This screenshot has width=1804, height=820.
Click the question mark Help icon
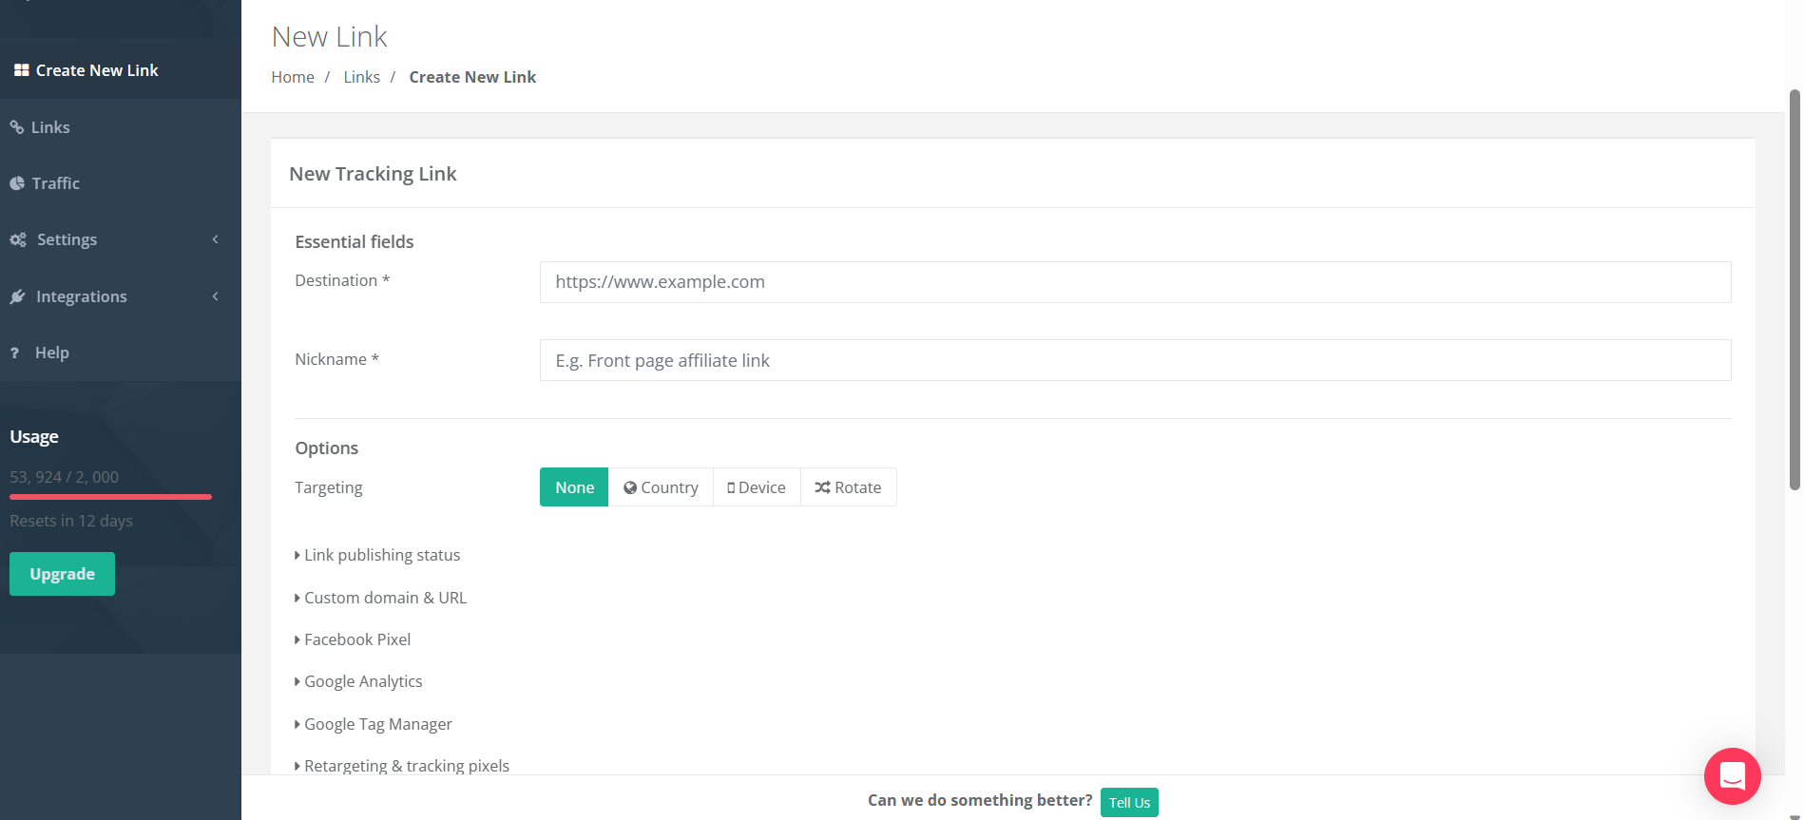coord(15,353)
